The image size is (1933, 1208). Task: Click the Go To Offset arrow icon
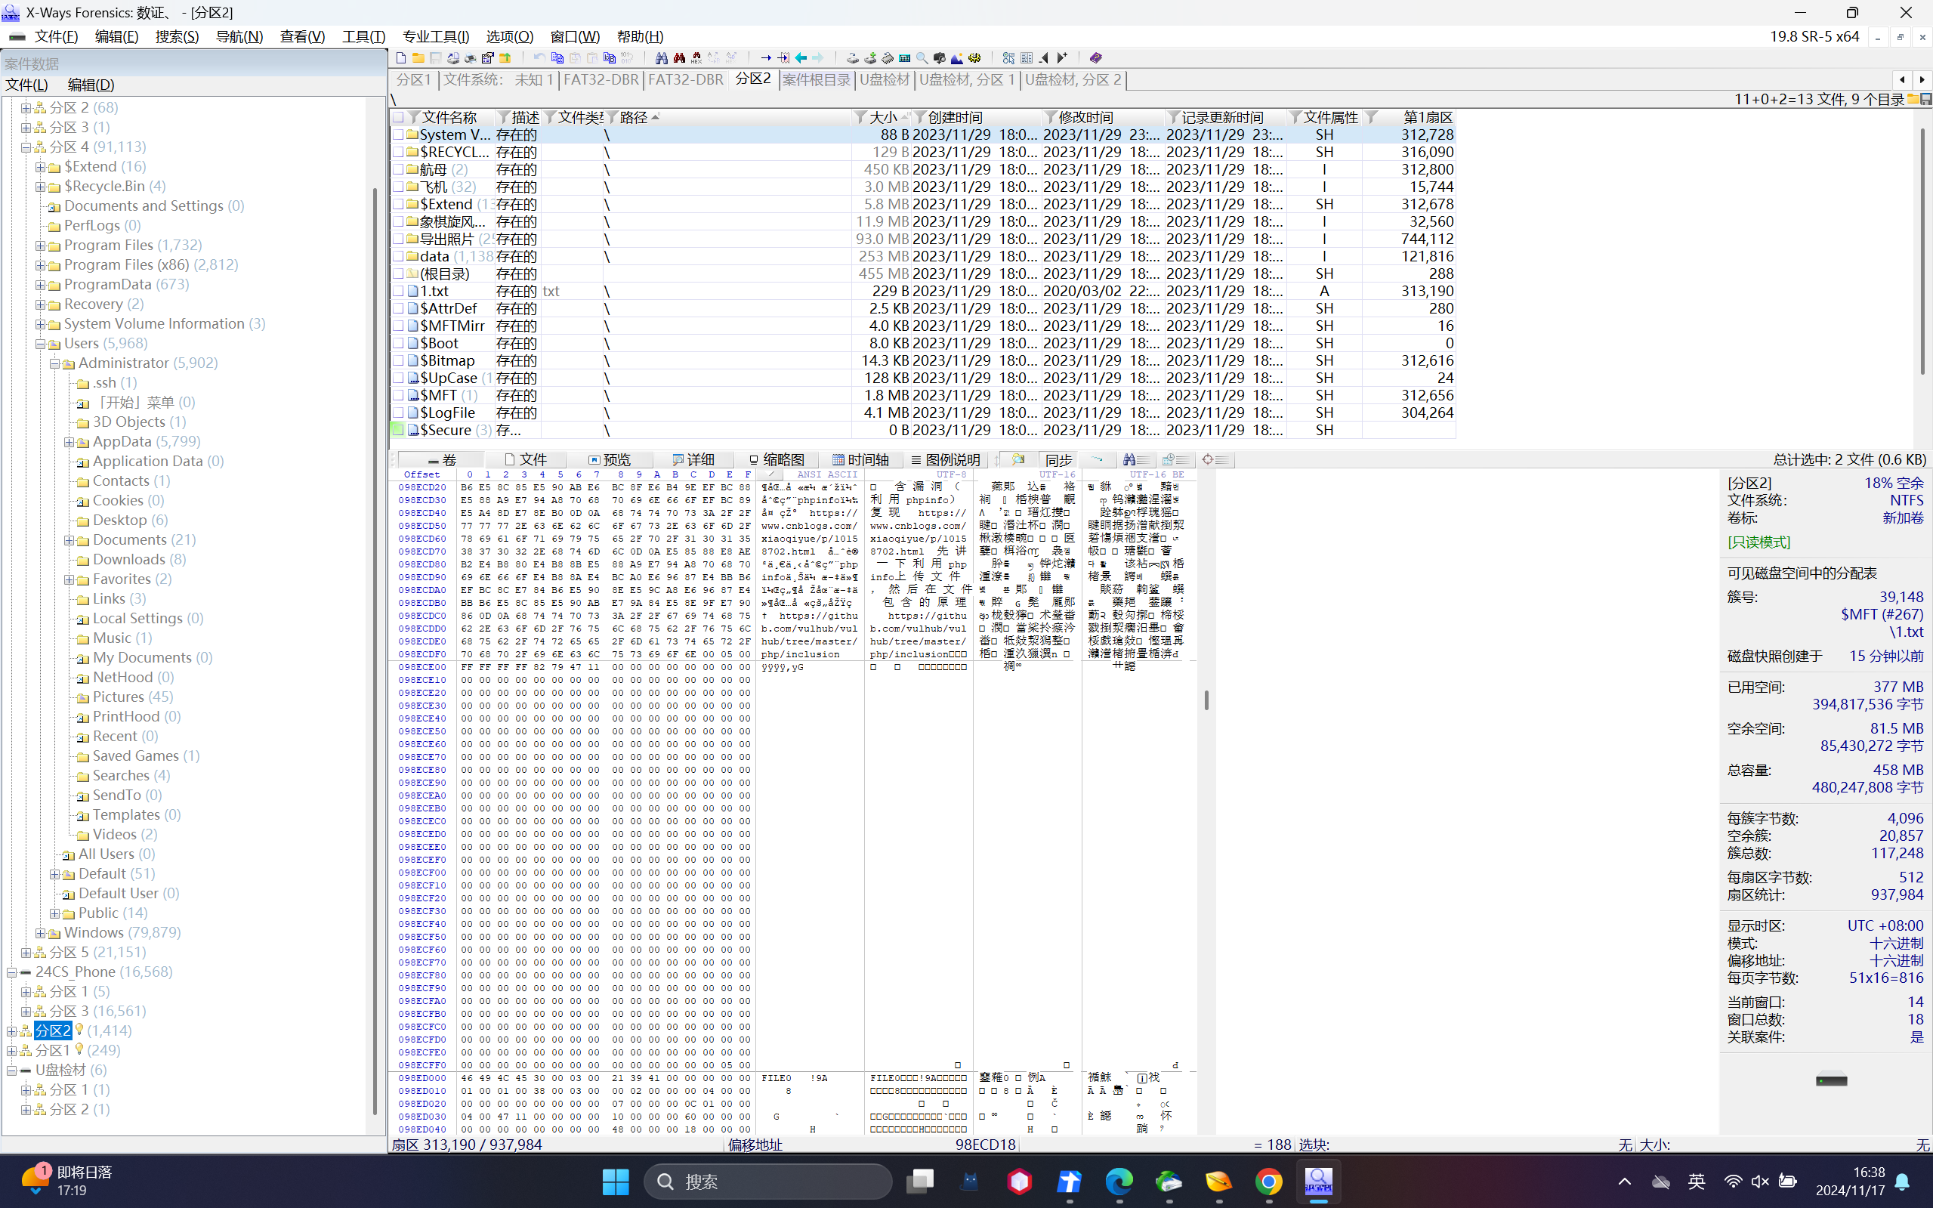pos(766,57)
